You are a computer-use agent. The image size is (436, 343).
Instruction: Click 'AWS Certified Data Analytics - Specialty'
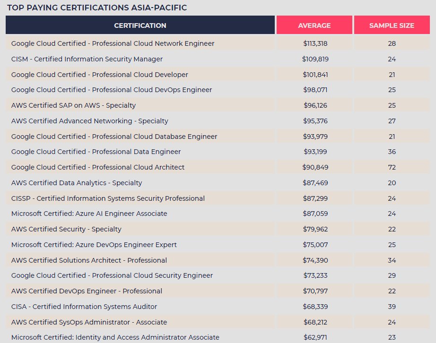tap(77, 183)
